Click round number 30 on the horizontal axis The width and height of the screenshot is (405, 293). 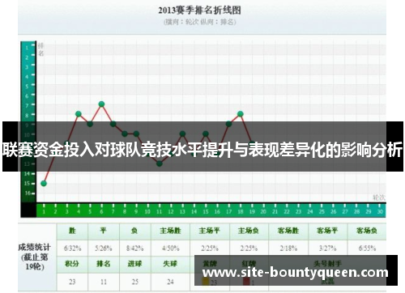(x=380, y=212)
